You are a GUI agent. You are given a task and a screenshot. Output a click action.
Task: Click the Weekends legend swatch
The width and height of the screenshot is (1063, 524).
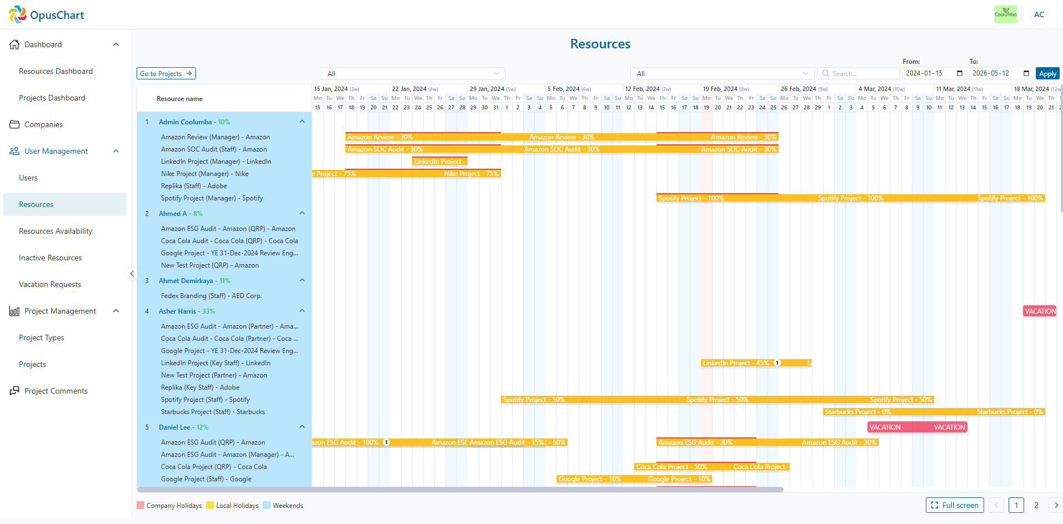point(267,505)
